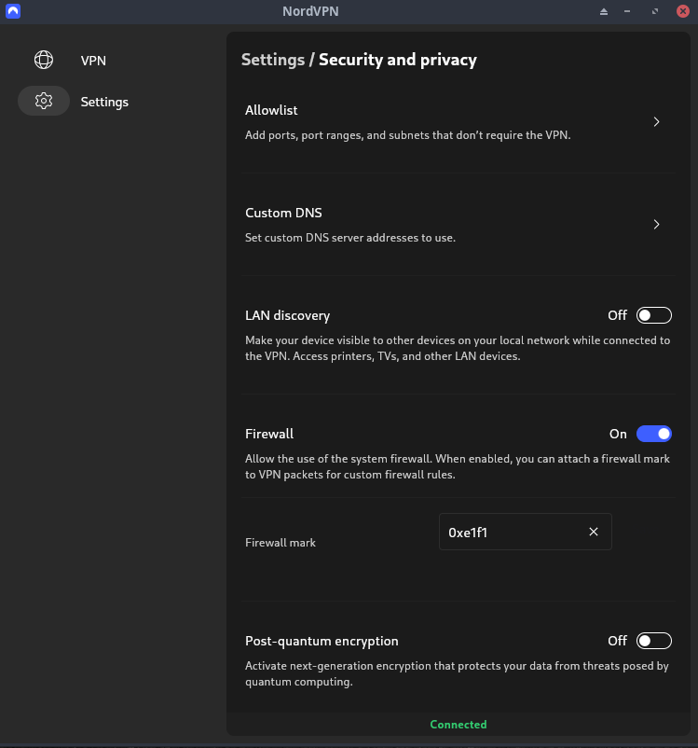Open Custom DNS via its chevron arrow

pos(657,225)
